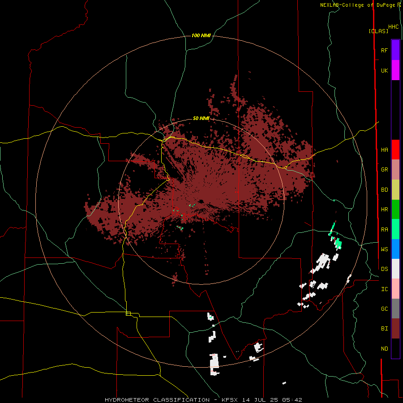This screenshot has height=403, width=403.
Task: Click the GC gray legend swatch
Action: (395, 309)
